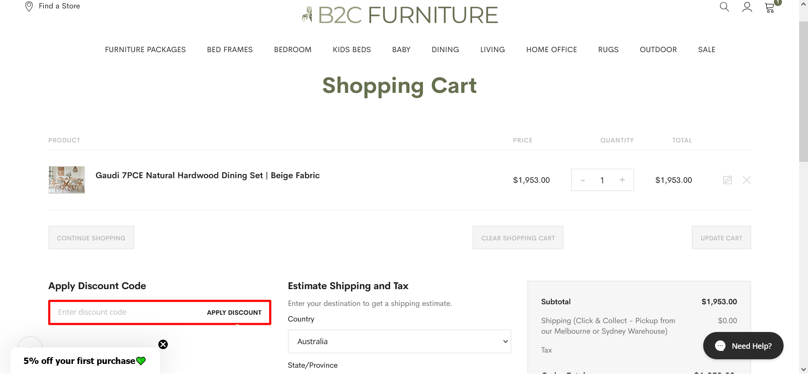The height and width of the screenshot is (374, 808).
Task: Open Rugs menu
Action: pos(609,50)
